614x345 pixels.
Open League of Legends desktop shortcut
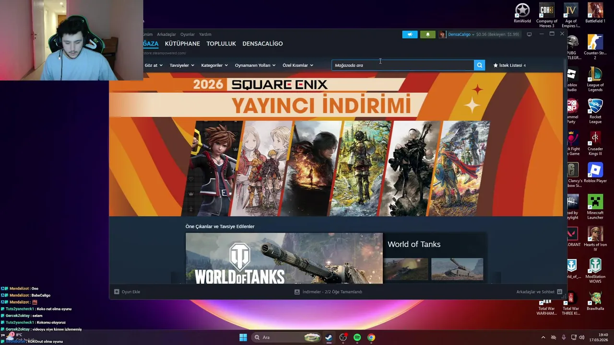tap(595, 80)
